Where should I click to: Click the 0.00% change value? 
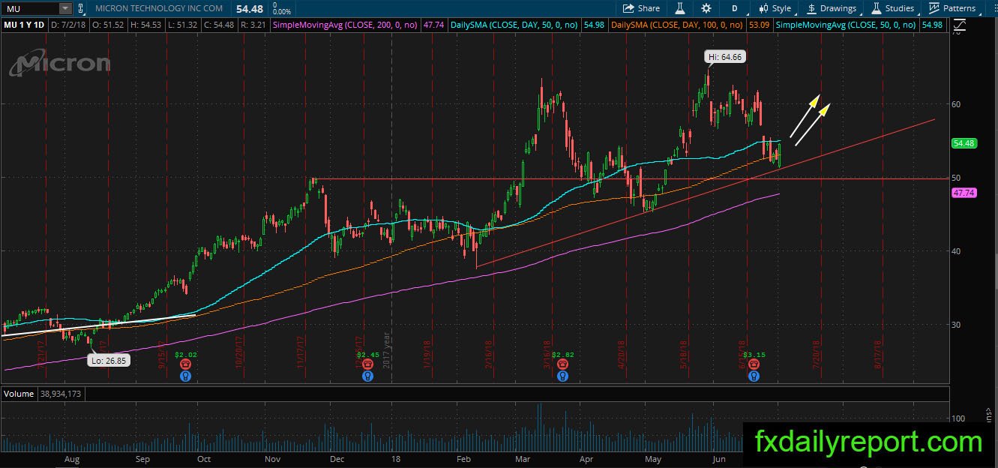tap(282, 11)
